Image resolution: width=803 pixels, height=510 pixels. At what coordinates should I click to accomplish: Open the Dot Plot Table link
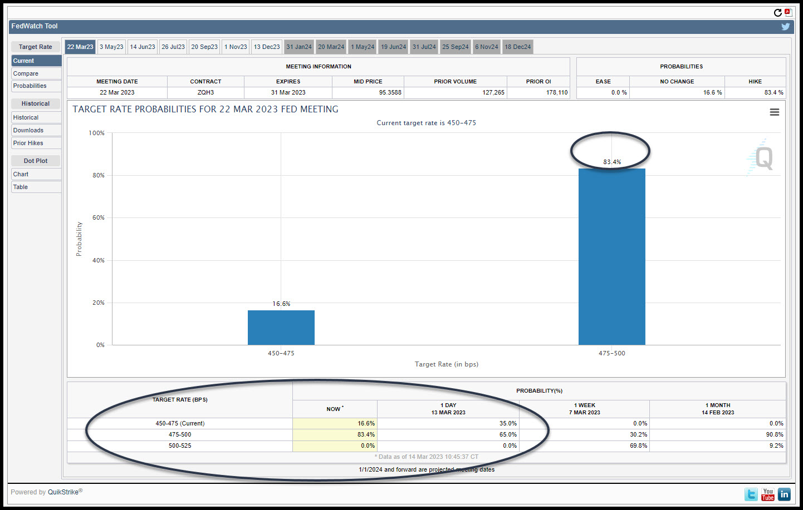[36, 187]
